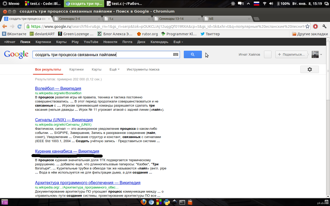Open the volume indicator in system tray
The image size is (330, 206).
click(x=271, y=4)
